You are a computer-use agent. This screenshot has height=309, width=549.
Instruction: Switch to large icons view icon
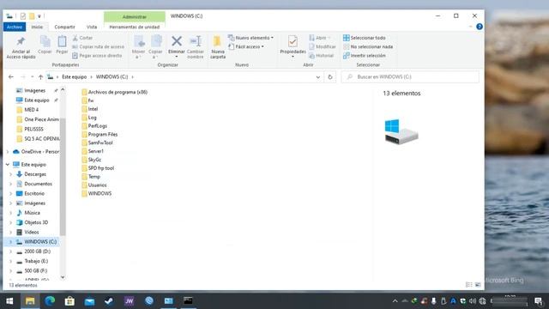pos(478,285)
